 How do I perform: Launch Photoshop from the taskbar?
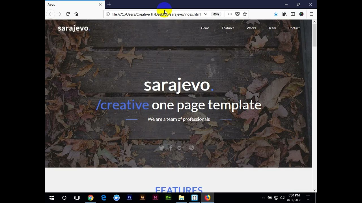[x=129, y=197]
